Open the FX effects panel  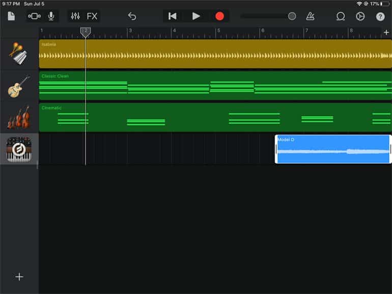(x=92, y=16)
